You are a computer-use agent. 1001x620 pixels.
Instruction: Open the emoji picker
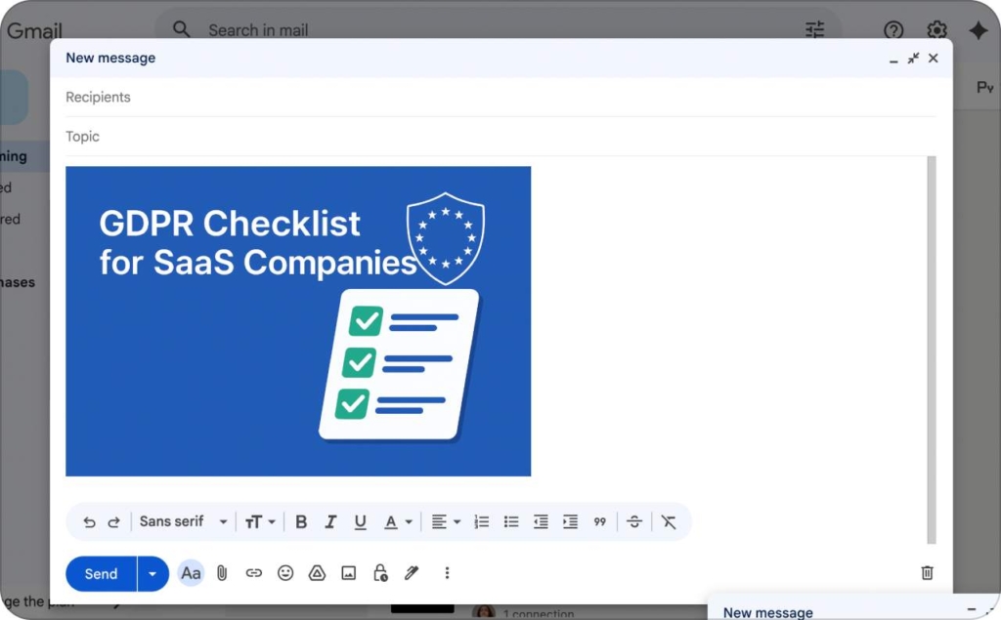coord(285,573)
